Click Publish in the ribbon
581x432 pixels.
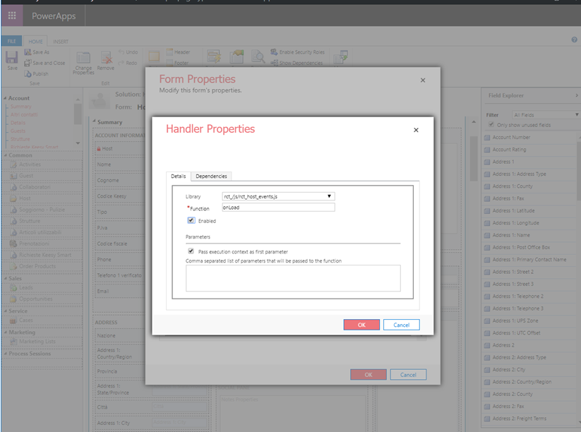point(36,73)
